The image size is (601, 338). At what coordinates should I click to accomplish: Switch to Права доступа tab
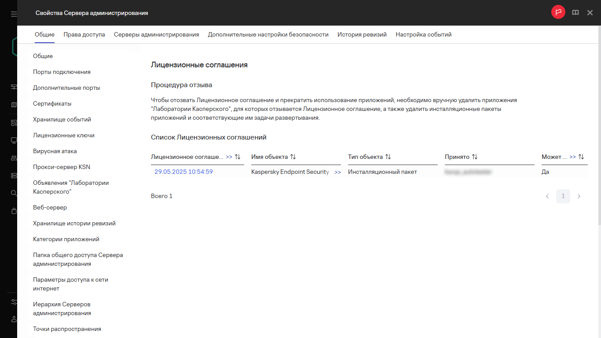(x=84, y=35)
